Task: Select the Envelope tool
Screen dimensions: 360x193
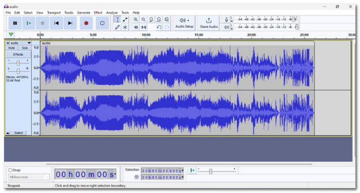Action: (x=125, y=19)
